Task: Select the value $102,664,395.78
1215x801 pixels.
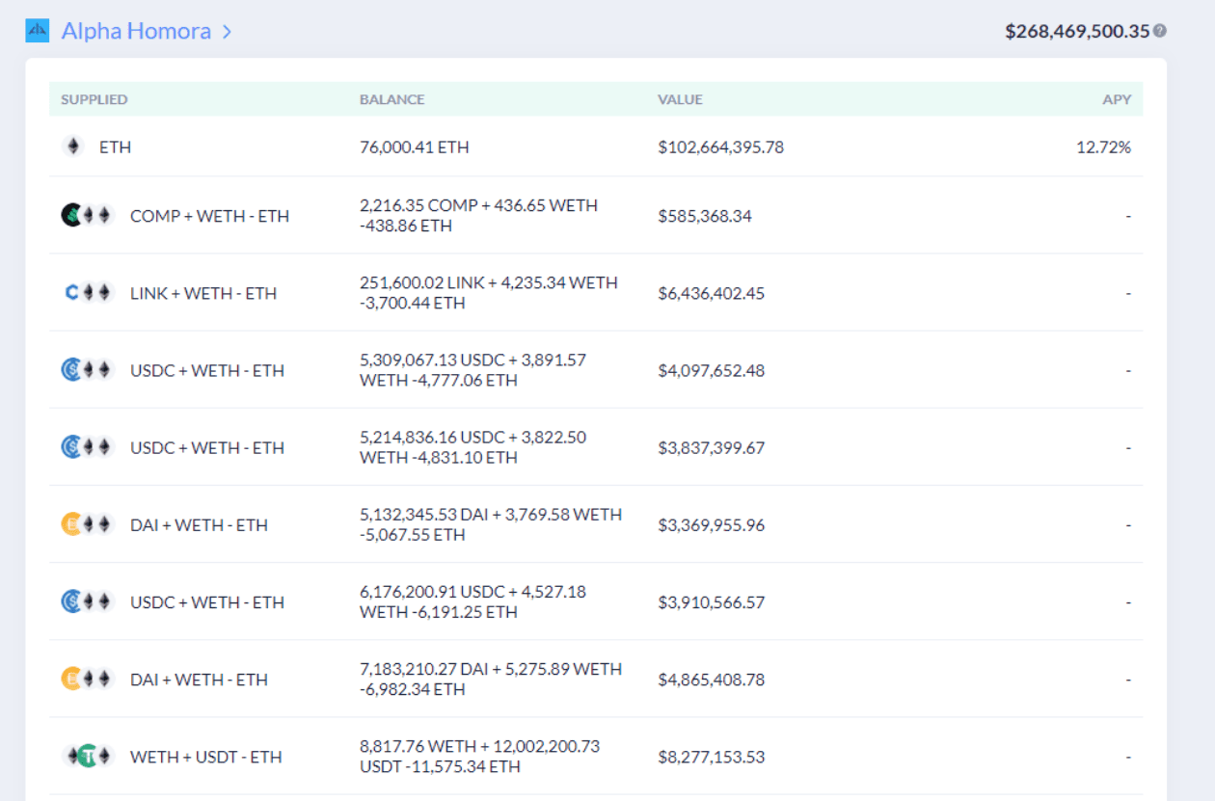Action: click(x=721, y=147)
